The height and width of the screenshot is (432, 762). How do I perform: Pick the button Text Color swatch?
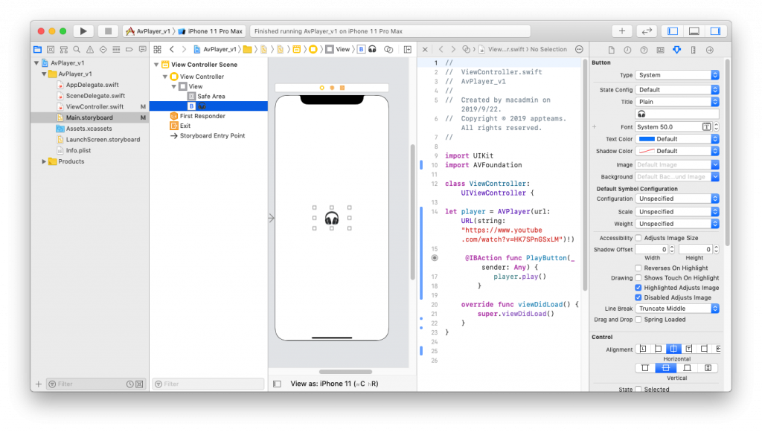647,139
